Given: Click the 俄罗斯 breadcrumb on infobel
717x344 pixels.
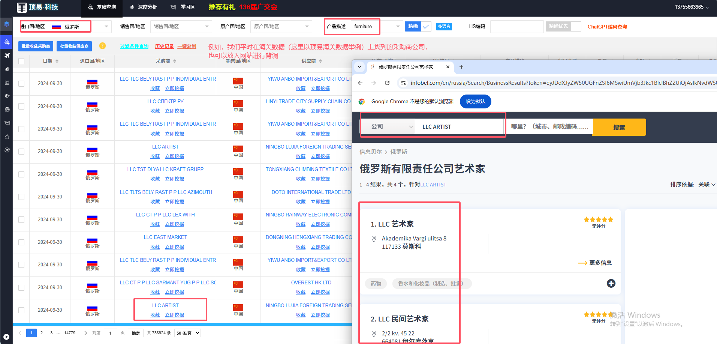Looking at the screenshot, I should pyautogui.click(x=399, y=152).
